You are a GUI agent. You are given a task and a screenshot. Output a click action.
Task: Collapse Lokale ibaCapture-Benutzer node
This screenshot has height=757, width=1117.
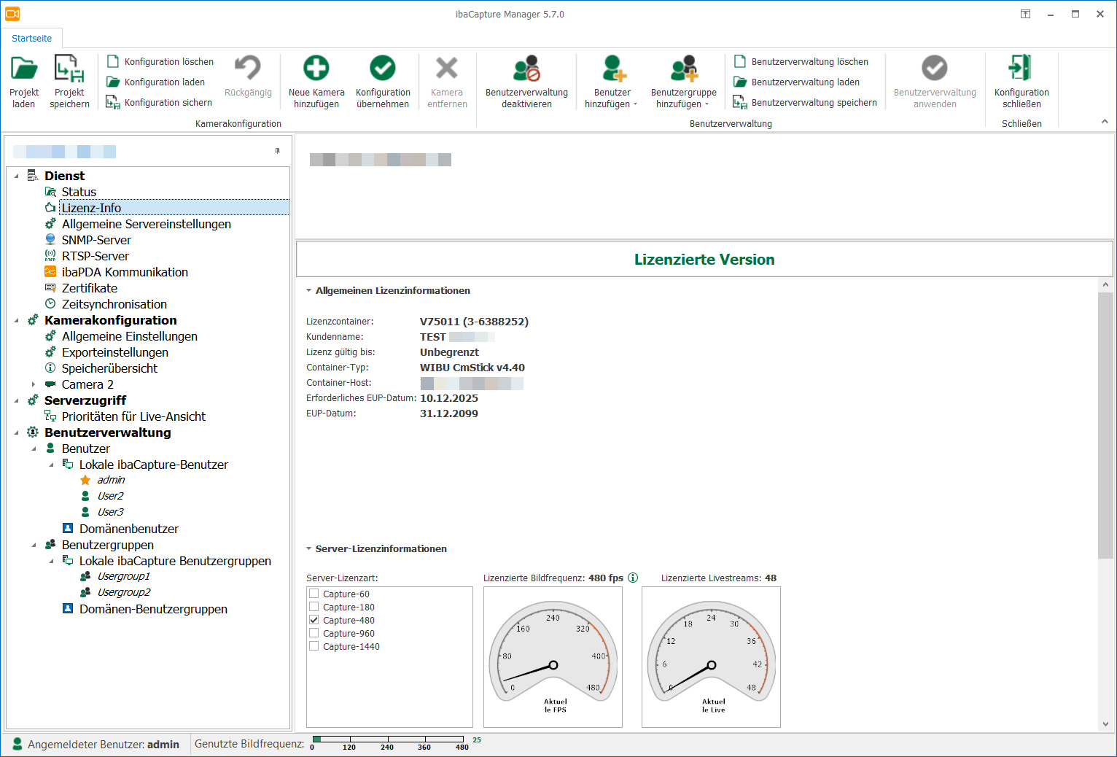pyautogui.click(x=51, y=465)
